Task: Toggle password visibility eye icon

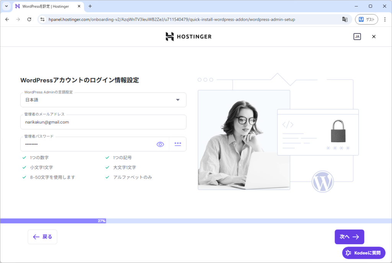Action: point(160,144)
